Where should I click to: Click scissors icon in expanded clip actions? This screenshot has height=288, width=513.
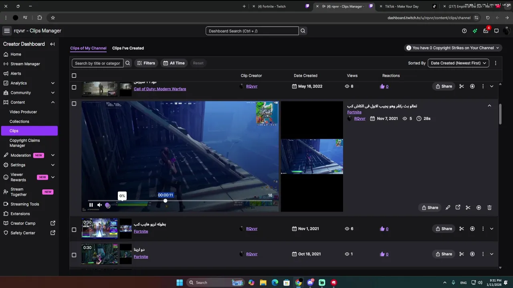tap(468, 208)
